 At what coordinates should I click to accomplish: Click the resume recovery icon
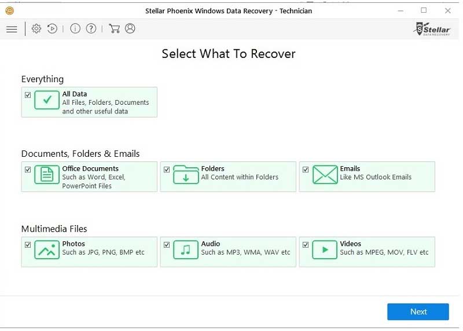[x=52, y=28]
